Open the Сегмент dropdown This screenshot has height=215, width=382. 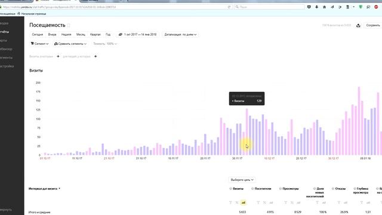tap(40, 44)
